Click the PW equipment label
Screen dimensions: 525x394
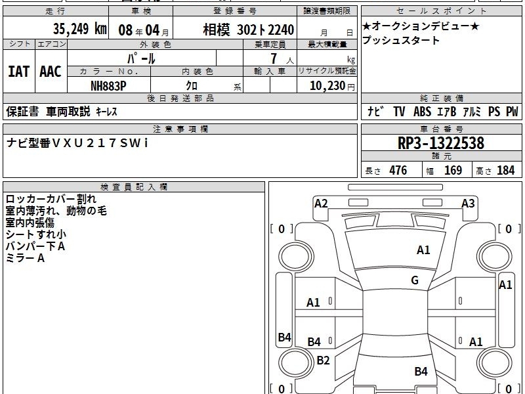512,111
